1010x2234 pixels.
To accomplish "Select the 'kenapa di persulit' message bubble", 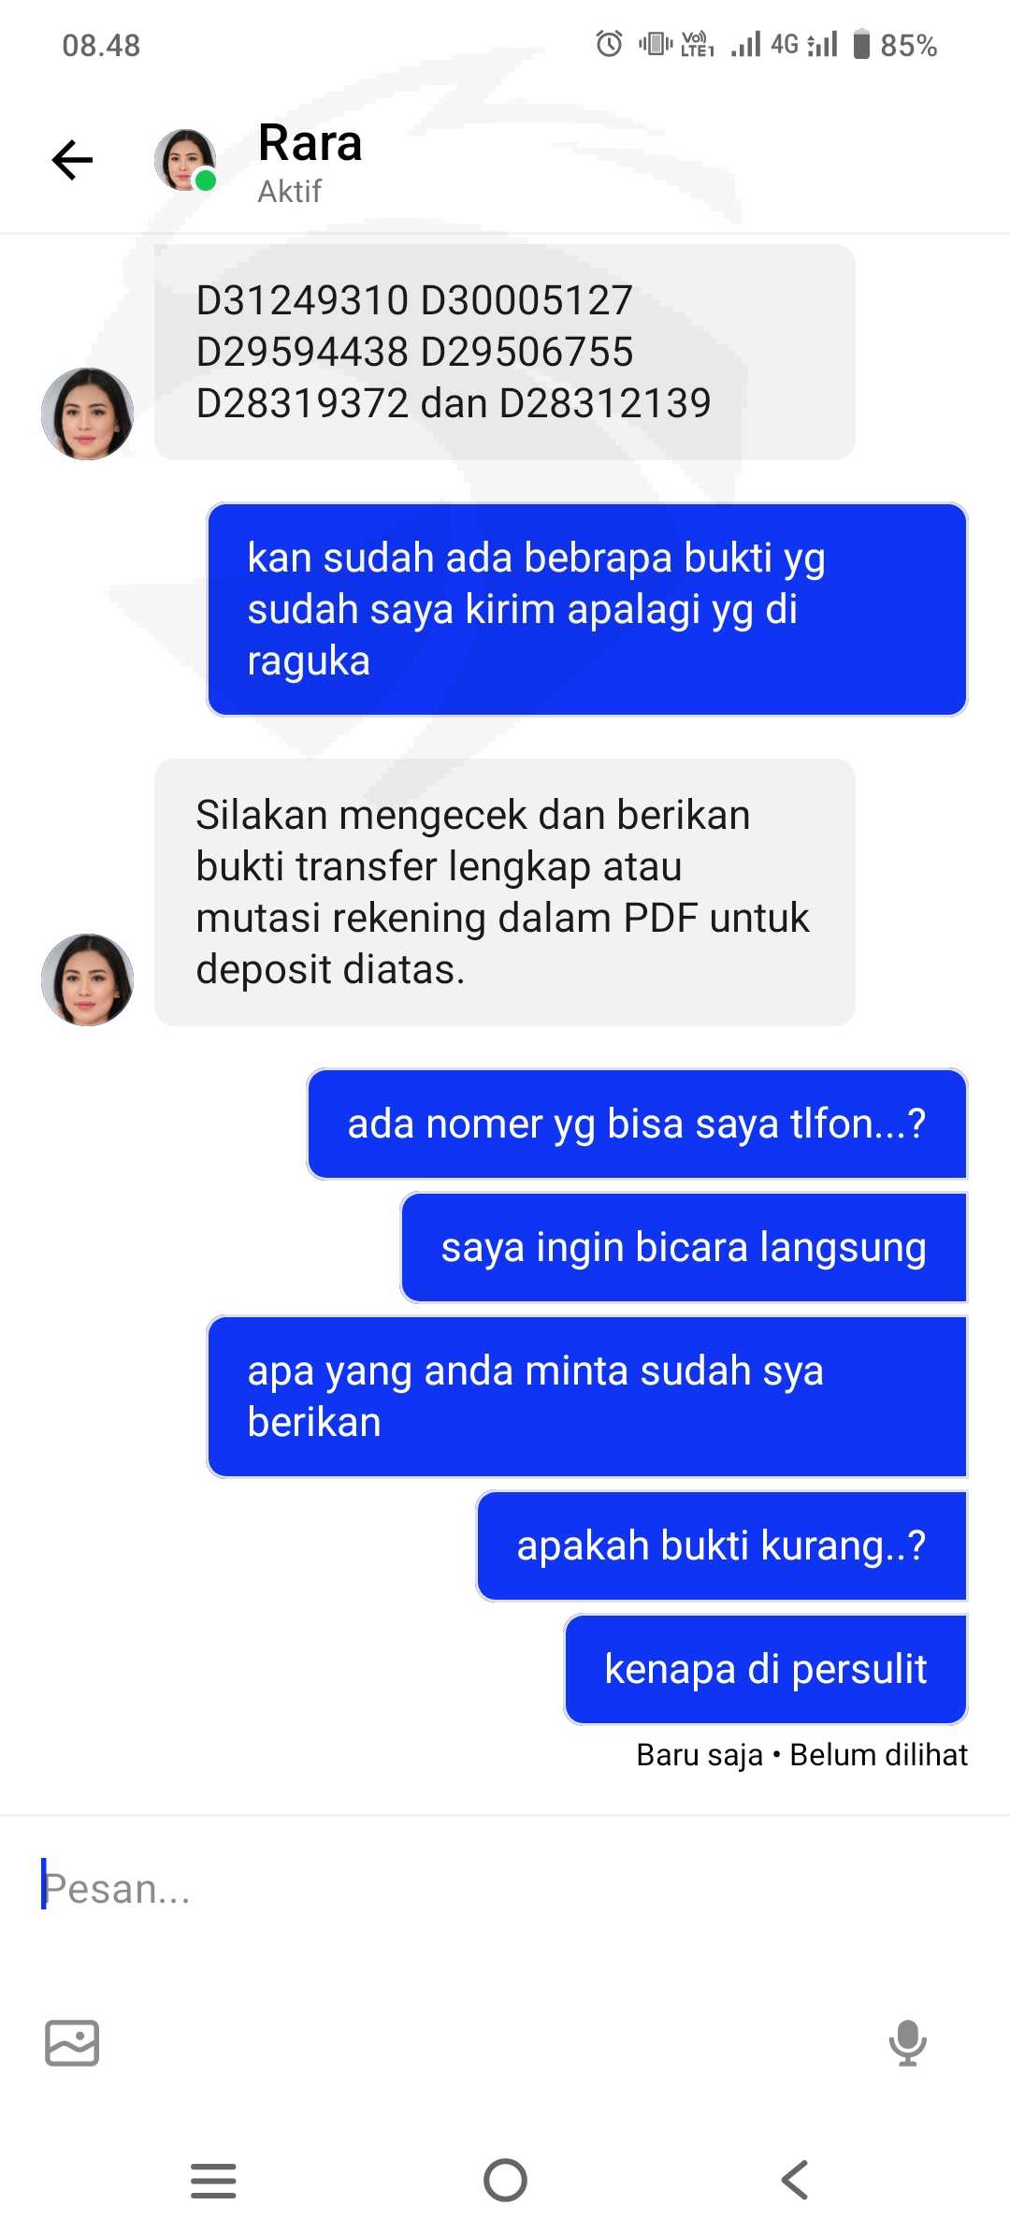I will (766, 1669).
